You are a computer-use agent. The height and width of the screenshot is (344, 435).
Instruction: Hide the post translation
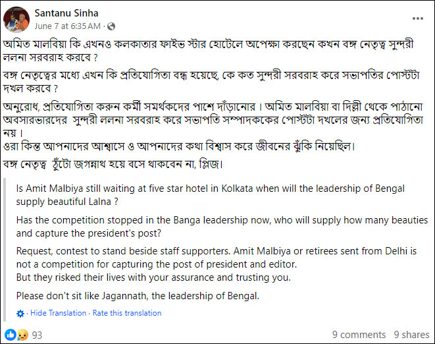(x=59, y=313)
